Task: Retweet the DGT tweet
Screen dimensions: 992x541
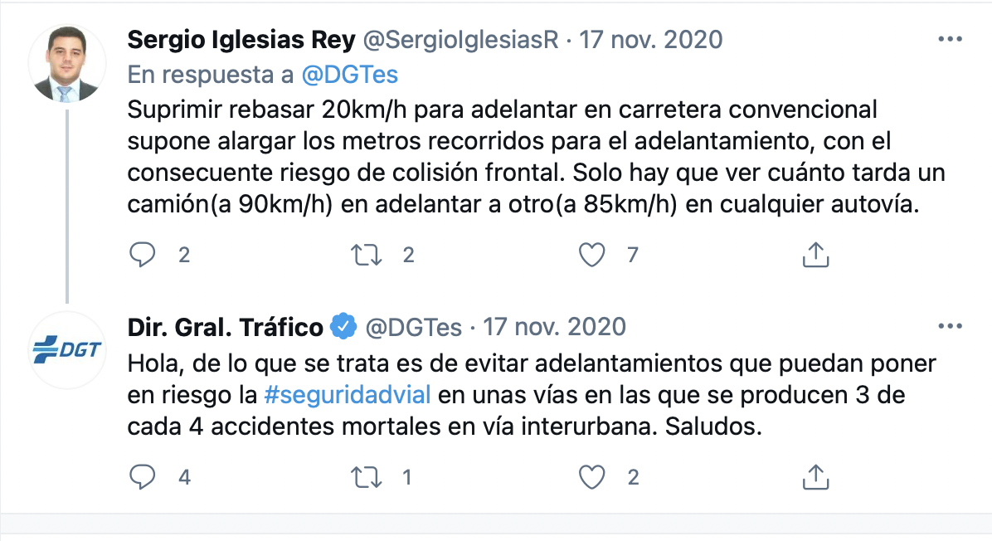Action: 365,477
